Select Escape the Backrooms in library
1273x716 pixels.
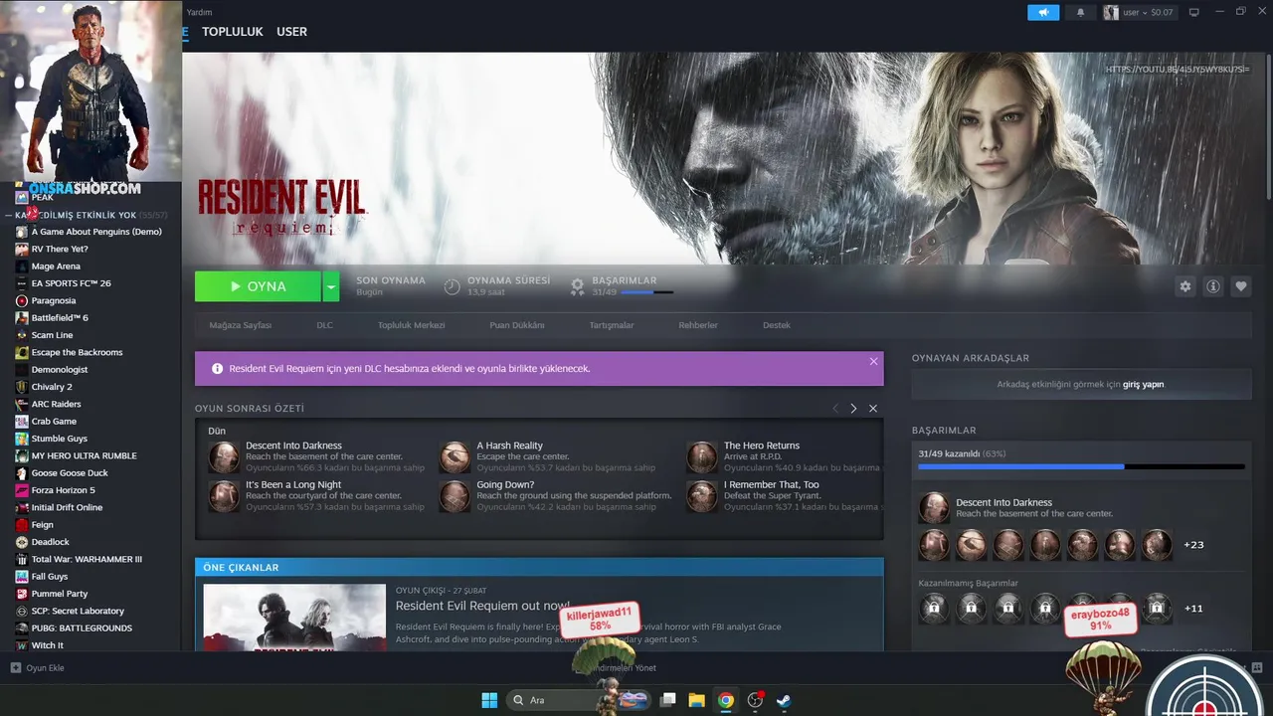[77, 352]
